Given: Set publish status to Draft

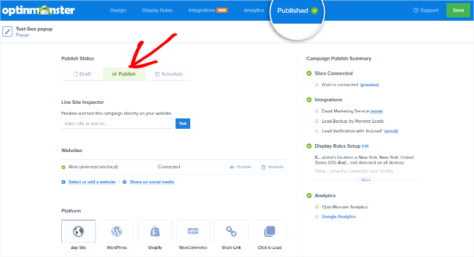Looking at the screenshot, I should (82, 74).
